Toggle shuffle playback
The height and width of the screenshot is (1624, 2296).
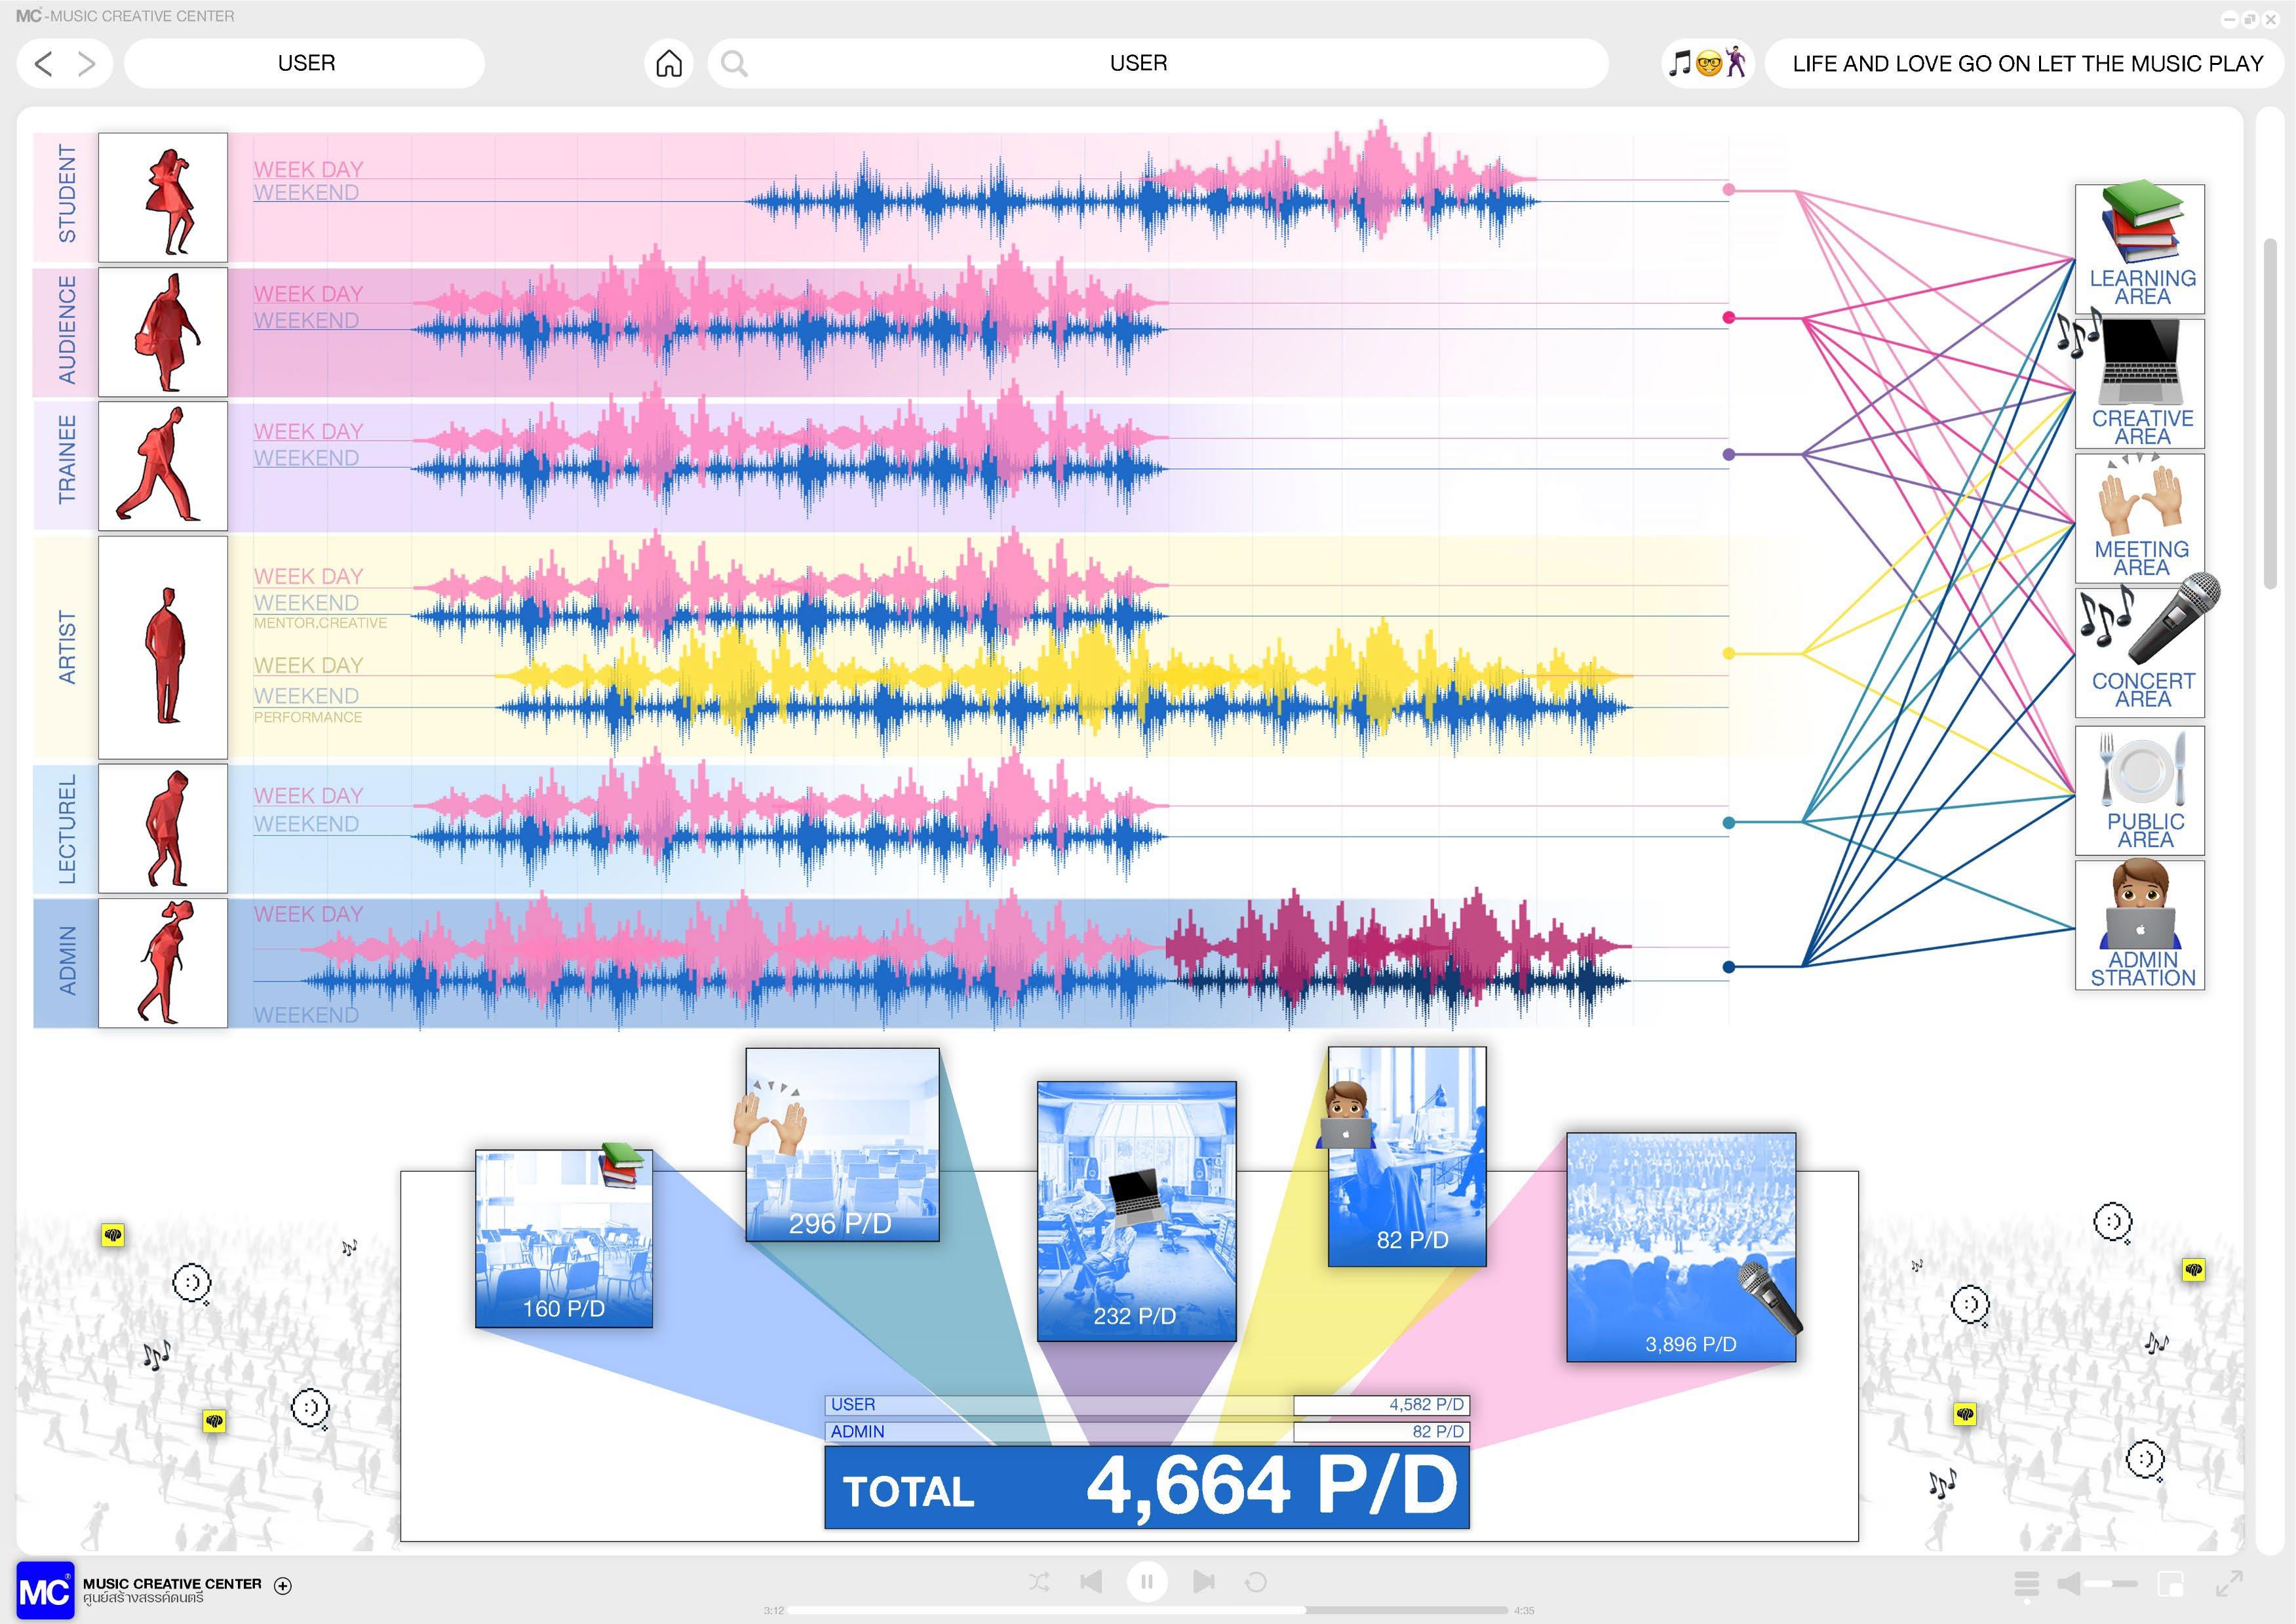click(1039, 1582)
